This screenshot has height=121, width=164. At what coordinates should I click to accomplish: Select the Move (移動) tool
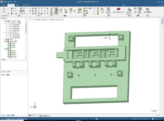[66, 10]
